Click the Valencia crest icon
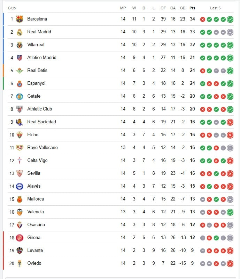The image size is (240, 279). 20,212
